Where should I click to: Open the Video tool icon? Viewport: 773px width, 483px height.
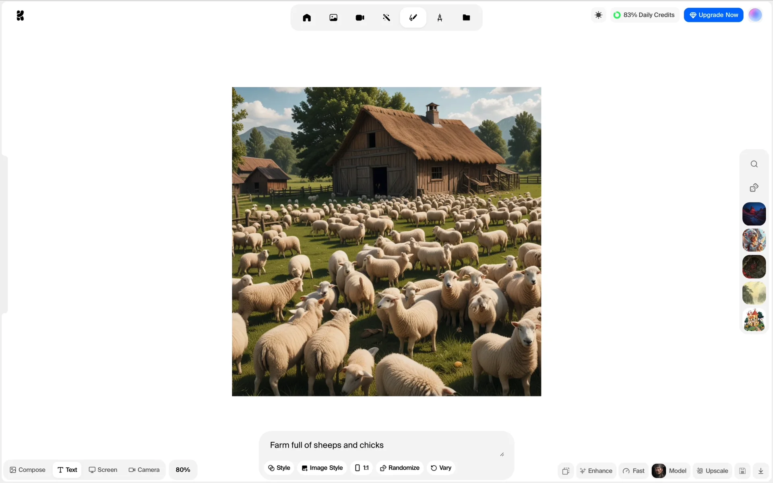[360, 18]
